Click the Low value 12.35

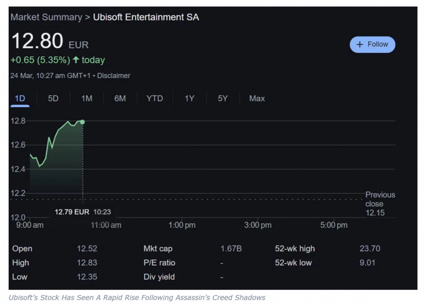87,277
